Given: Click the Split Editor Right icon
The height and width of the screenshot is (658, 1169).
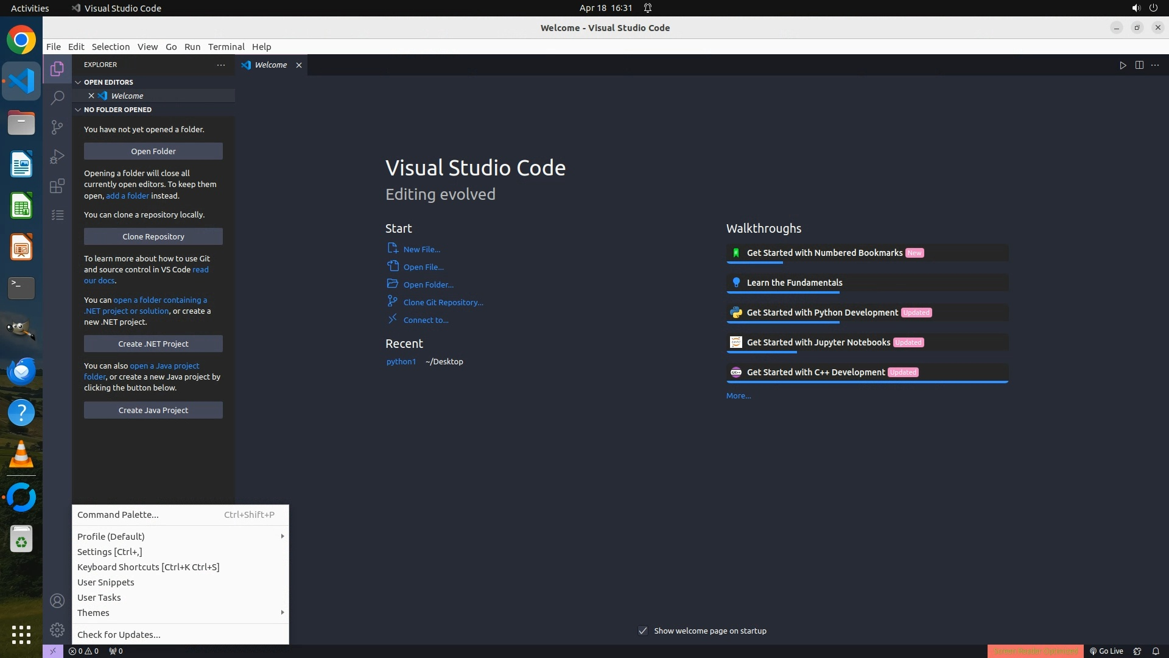Looking at the screenshot, I should (1139, 65).
